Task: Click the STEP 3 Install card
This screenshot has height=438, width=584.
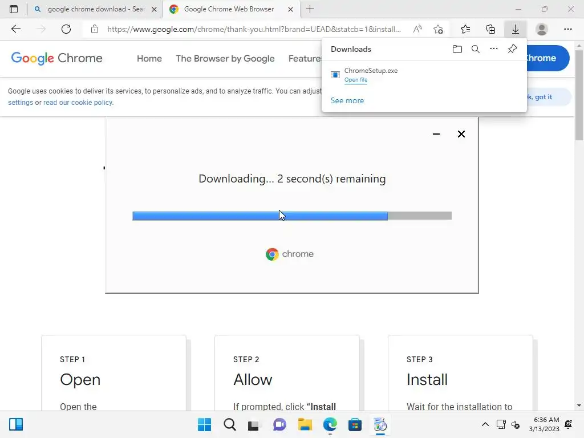Action: pos(460,373)
